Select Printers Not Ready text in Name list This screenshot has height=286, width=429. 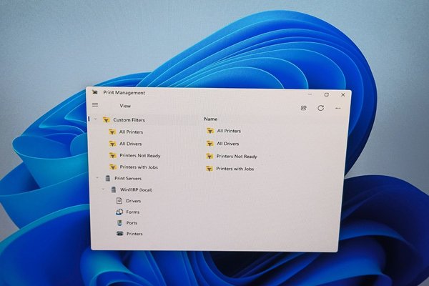coord(237,157)
